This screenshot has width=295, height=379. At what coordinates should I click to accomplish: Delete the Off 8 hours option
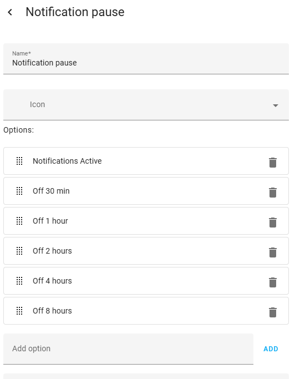pos(272,312)
